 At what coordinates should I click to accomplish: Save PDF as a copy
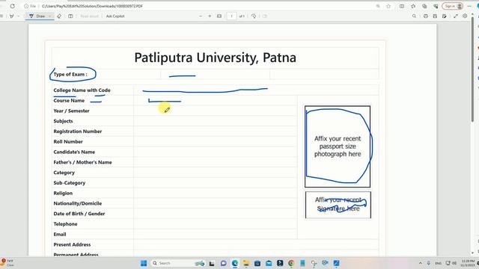pyautogui.click(x=445, y=16)
